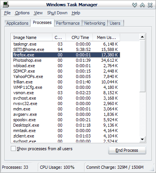Click the 94 CPU value for SETI@home
This screenshot has height=173, width=156.
point(60,49)
